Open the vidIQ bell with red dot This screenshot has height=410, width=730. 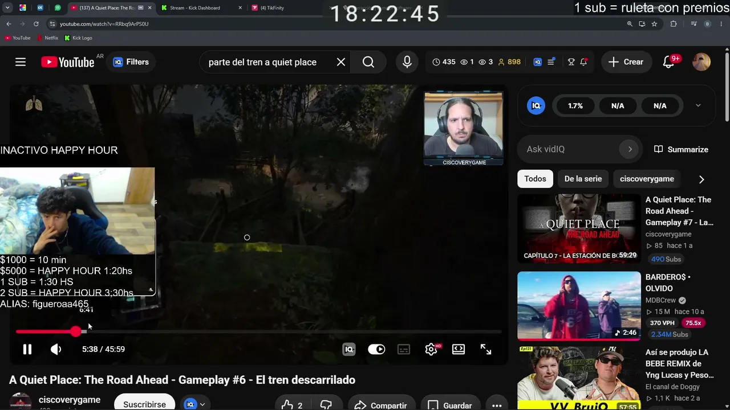pyautogui.click(x=583, y=62)
